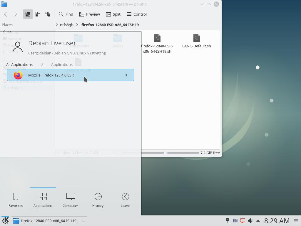Click the disk free space bar
301x226 pixels.
tap(183, 153)
